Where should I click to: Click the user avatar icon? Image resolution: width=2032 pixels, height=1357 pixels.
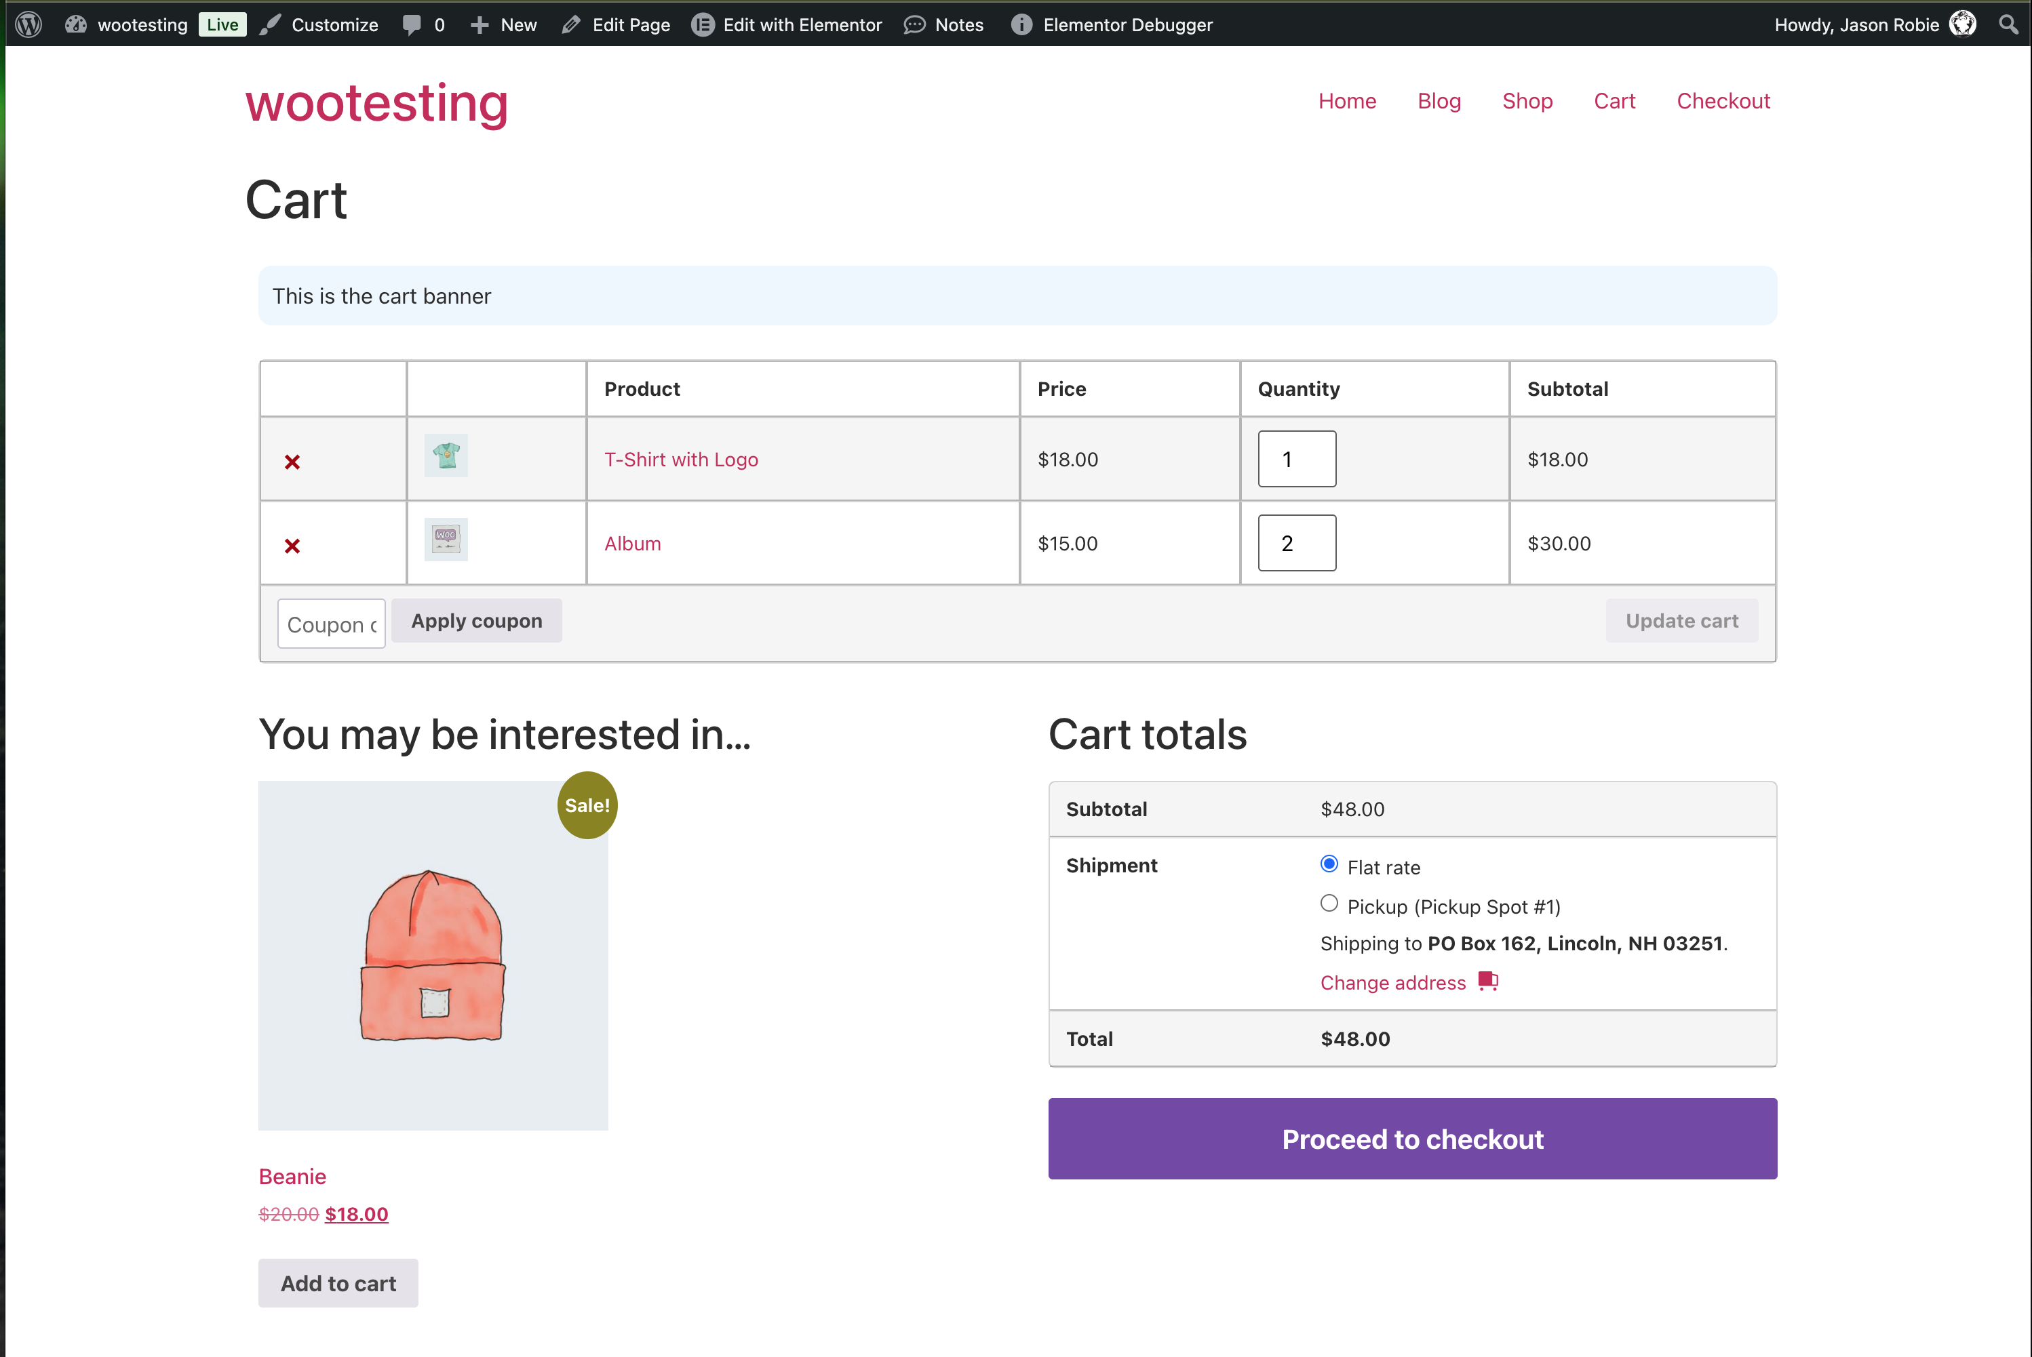point(1963,24)
